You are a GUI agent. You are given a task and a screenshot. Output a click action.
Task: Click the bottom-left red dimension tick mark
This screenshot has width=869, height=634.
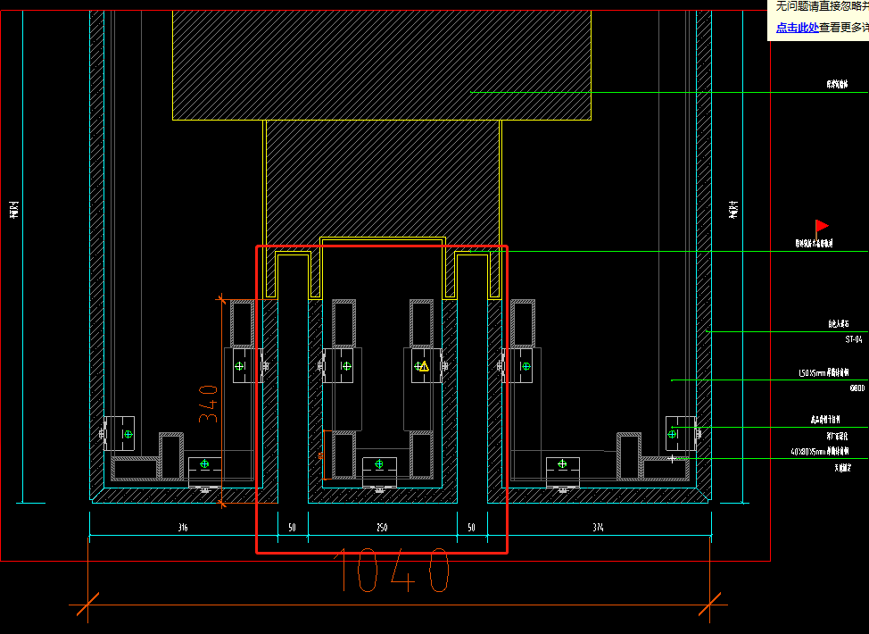tap(87, 605)
